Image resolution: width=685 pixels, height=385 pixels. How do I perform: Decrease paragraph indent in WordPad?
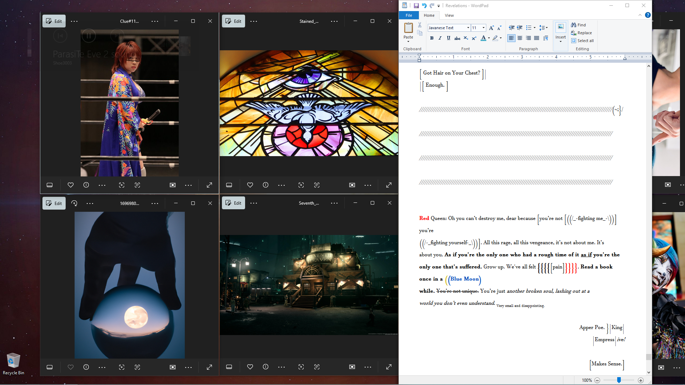pos(511,28)
